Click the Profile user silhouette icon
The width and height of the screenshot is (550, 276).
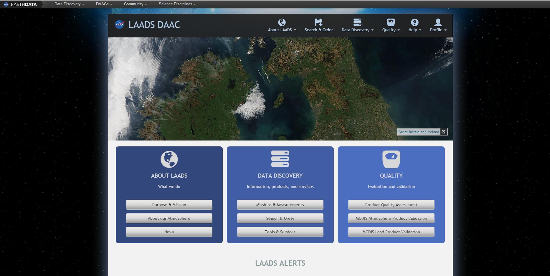[x=438, y=22]
